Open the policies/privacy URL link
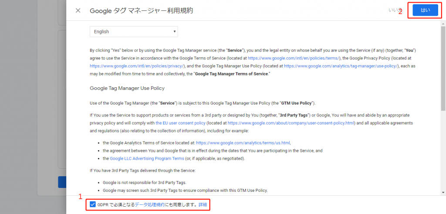446x214 pixels. (x=137, y=66)
